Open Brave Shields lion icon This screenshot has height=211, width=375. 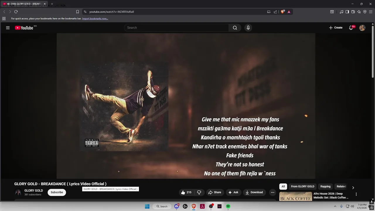[282, 12]
